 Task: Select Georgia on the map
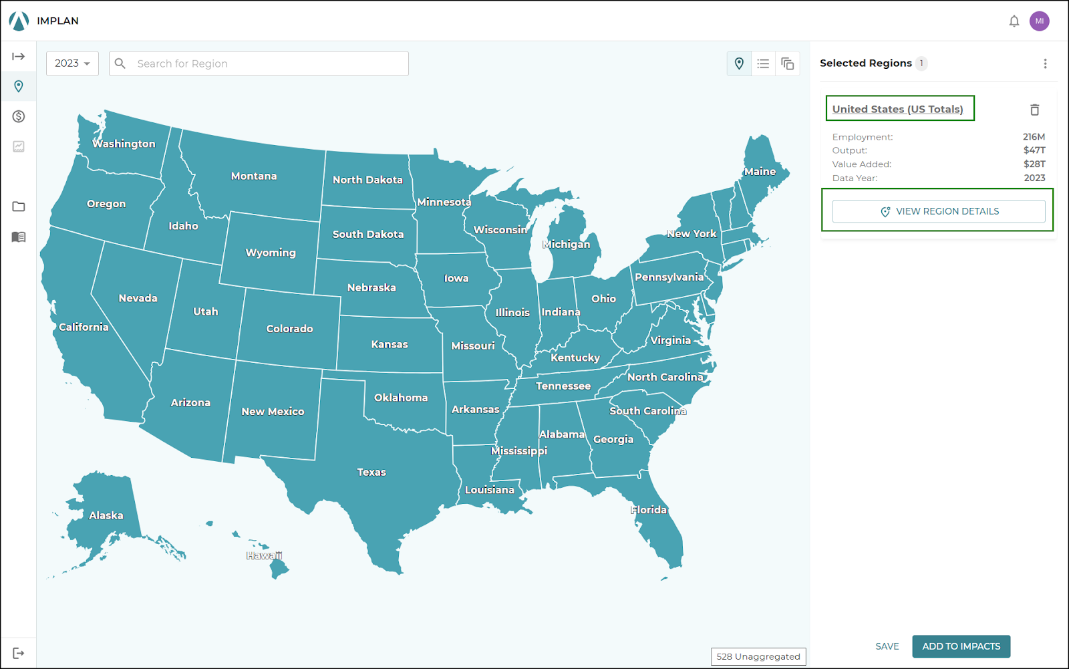click(x=613, y=439)
